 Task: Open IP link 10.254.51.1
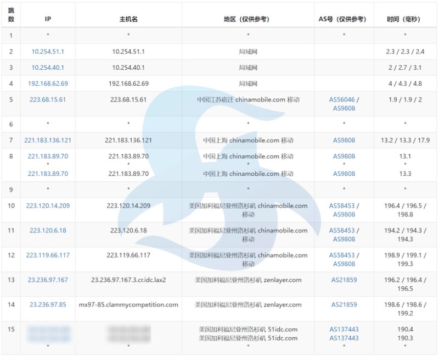point(48,52)
